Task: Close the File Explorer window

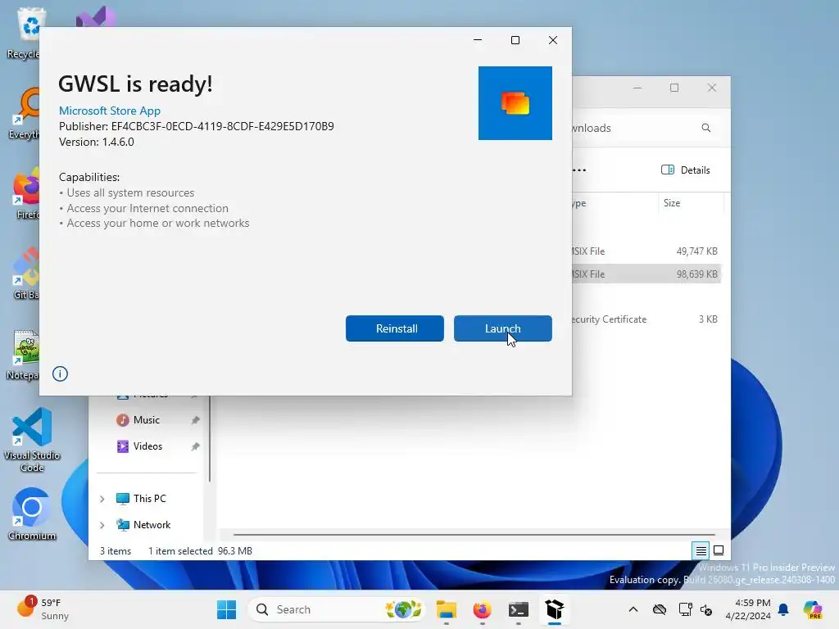Action: pos(712,88)
